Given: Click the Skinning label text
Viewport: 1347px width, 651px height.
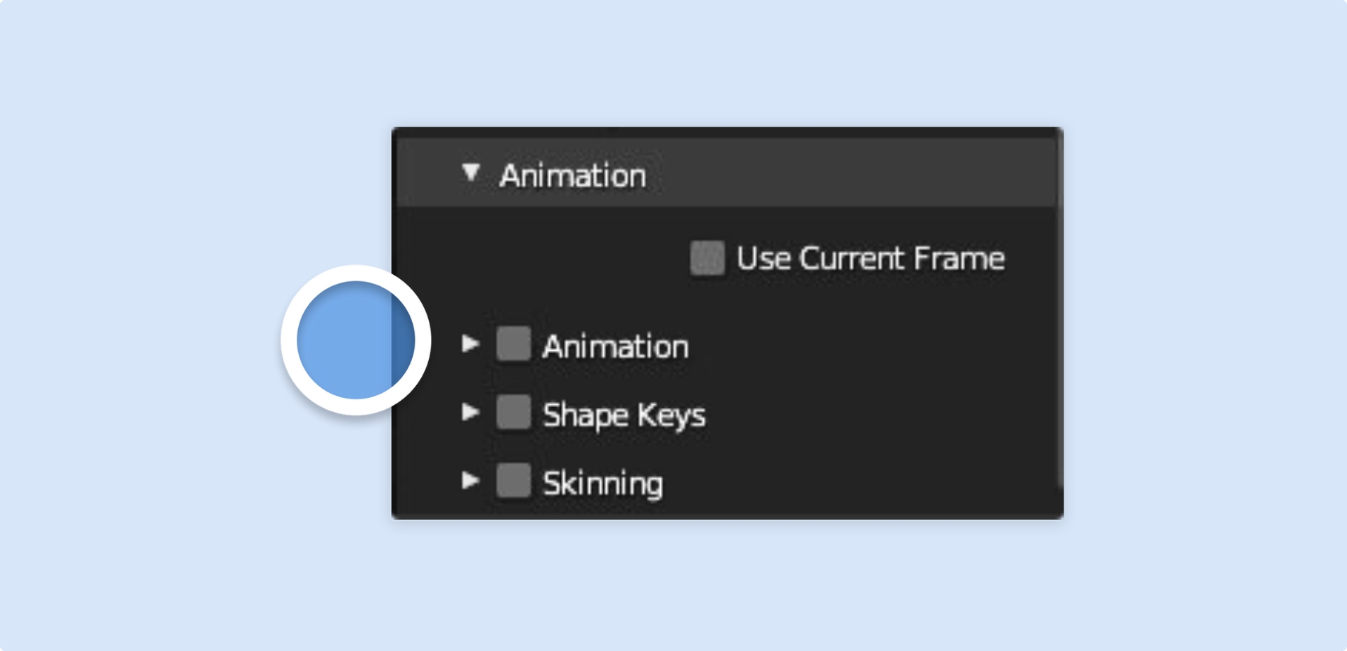Looking at the screenshot, I should pyautogui.click(x=603, y=484).
